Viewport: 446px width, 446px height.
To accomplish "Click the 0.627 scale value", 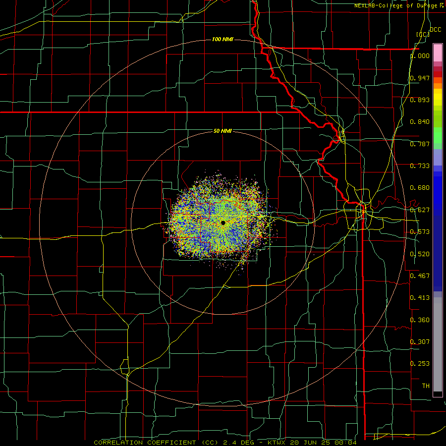I will click(x=420, y=210).
